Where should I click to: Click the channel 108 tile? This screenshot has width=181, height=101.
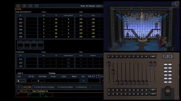pos(27,45)
